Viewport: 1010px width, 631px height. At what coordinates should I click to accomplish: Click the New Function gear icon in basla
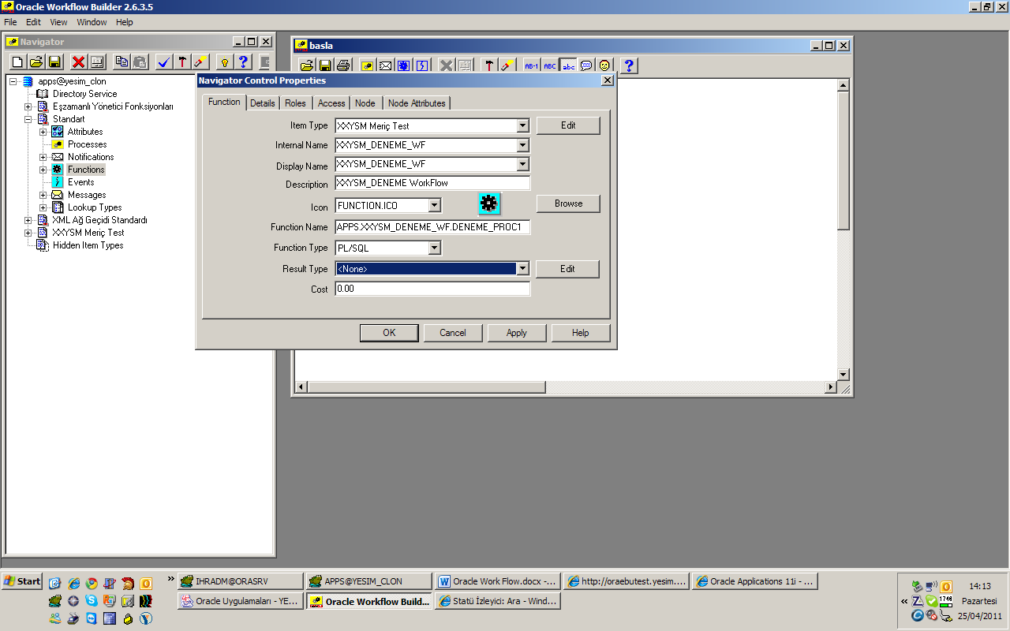point(403,65)
